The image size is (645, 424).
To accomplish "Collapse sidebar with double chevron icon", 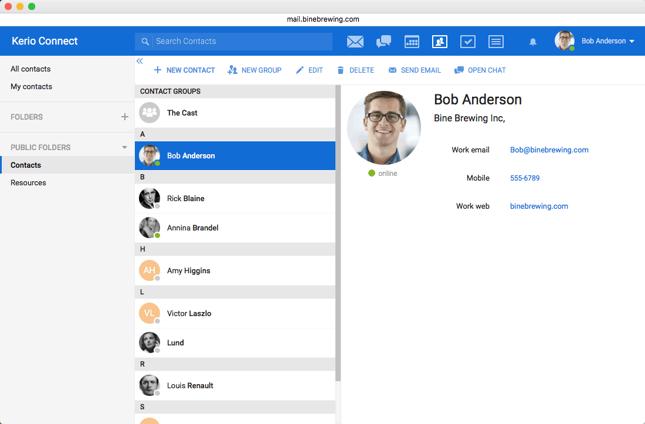I will click(x=140, y=61).
